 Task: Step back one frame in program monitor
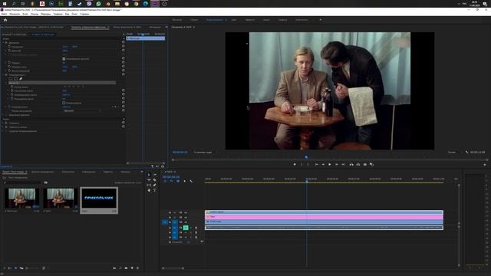pyautogui.click(x=323, y=164)
